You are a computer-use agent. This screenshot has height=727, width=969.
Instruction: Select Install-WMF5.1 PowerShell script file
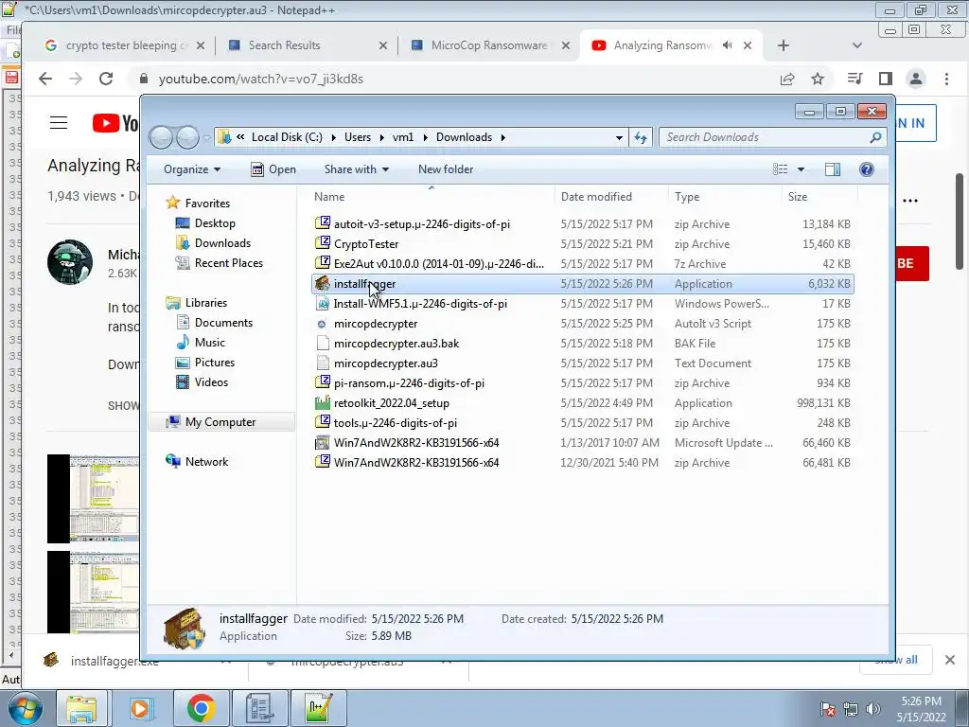pos(583,304)
